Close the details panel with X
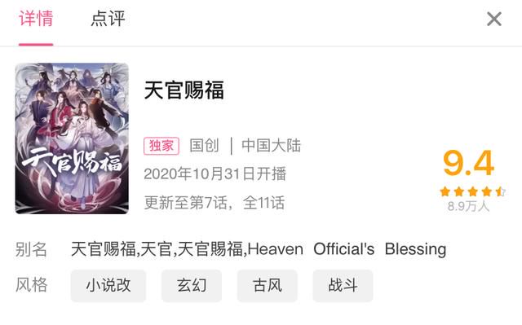This screenshot has height=325, width=522. (x=494, y=19)
